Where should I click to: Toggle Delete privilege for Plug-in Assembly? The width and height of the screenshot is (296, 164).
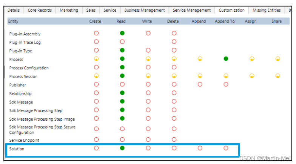point(174,33)
